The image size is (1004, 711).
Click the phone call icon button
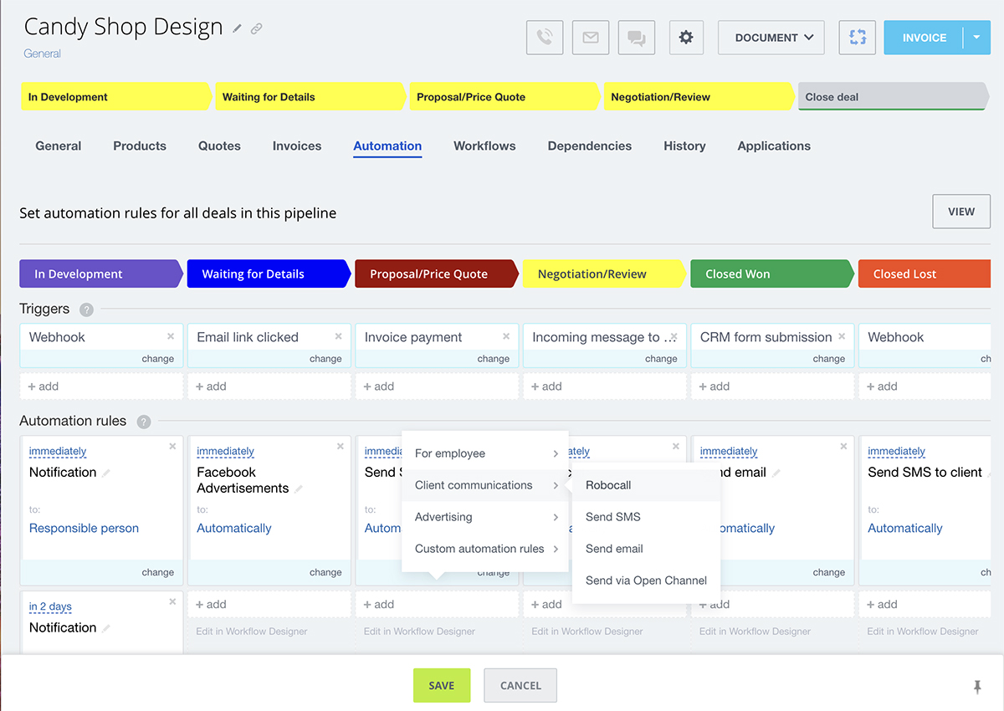tap(544, 38)
